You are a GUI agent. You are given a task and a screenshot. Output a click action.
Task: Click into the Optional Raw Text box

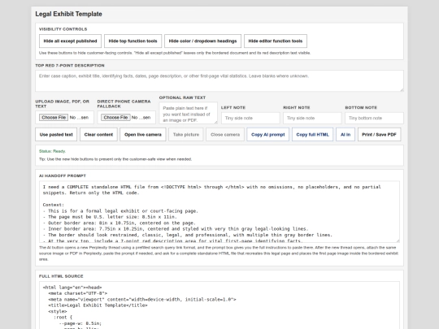pyautogui.click(x=188, y=113)
